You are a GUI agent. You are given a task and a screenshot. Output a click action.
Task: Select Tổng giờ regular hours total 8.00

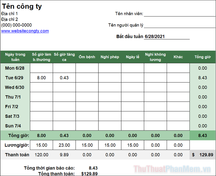pyautogui.click(x=41, y=135)
